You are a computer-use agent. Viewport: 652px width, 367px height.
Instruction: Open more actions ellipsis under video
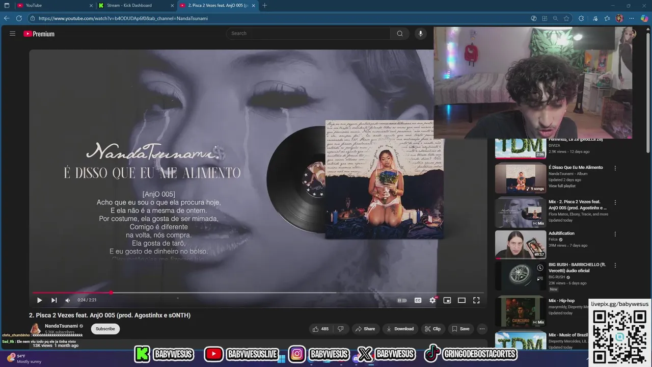point(482,329)
